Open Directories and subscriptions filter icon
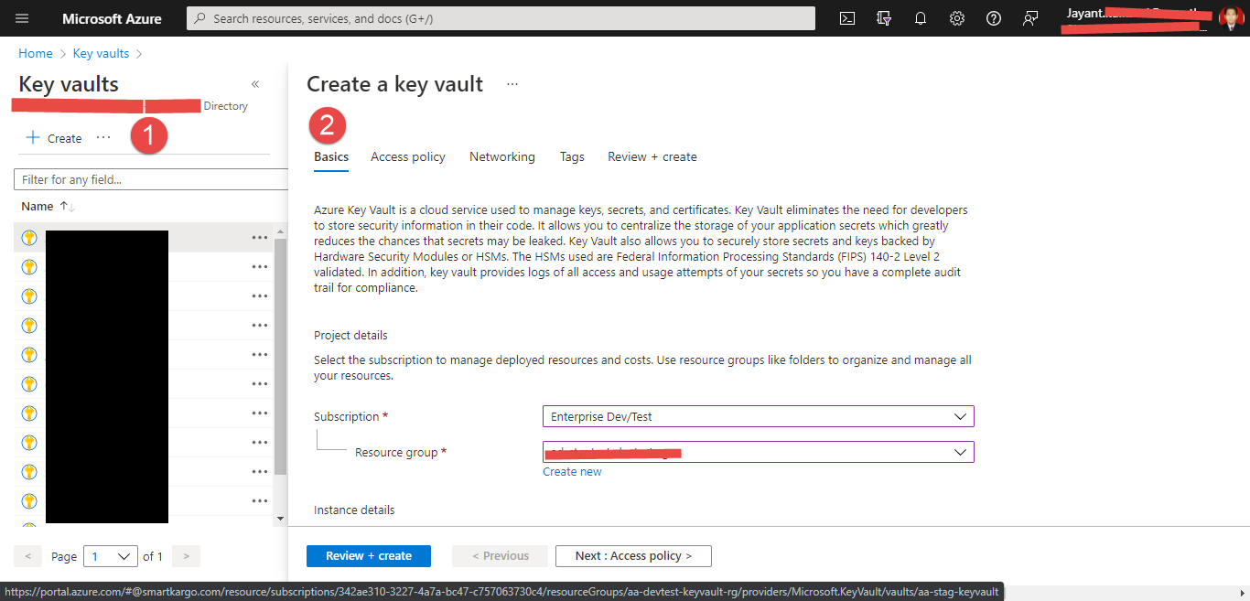Image resolution: width=1250 pixels, height=601 pixels. click(884, 18)
